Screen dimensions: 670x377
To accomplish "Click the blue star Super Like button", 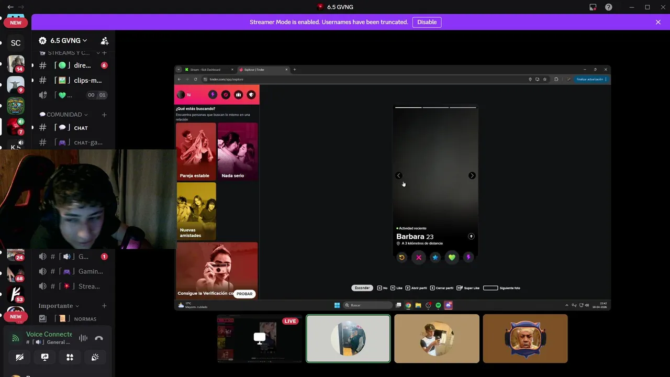I will tap(435, 257).
